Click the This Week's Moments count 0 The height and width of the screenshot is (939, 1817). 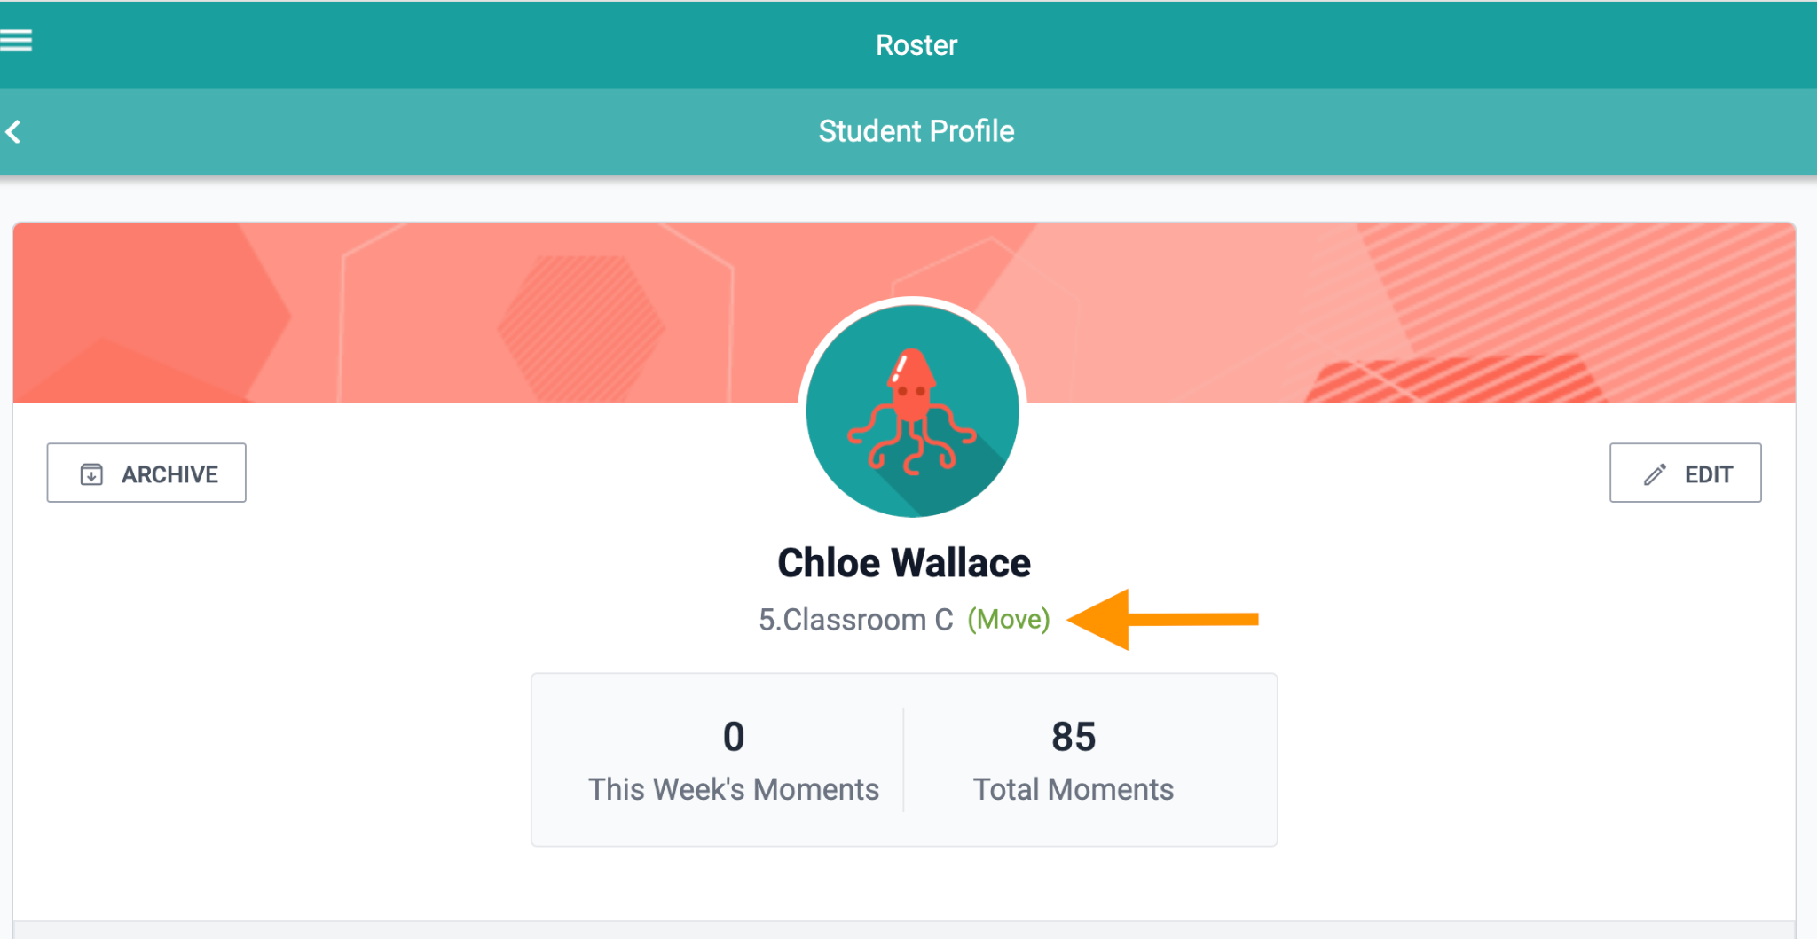click(734, 737)
